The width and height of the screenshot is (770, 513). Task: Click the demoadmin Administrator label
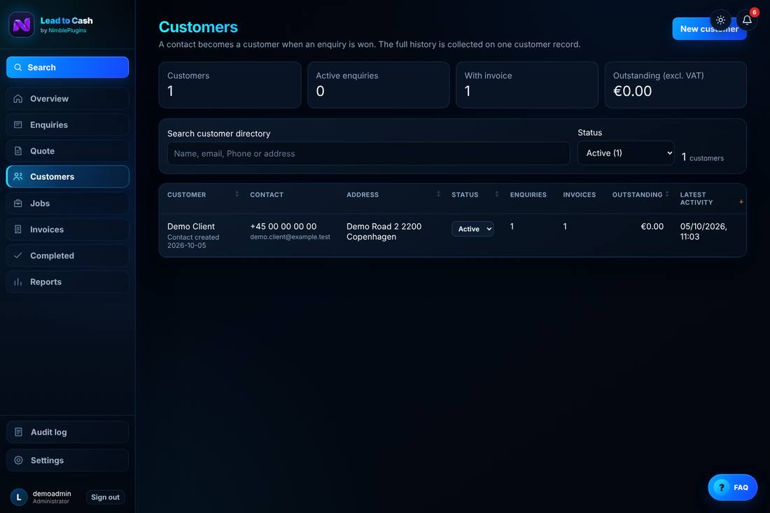(52, 497)
